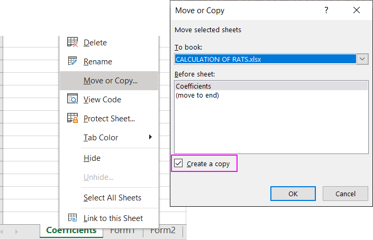Switch to the Form1 sheet tab
The image size is (373, 240).
pos(122,231)
